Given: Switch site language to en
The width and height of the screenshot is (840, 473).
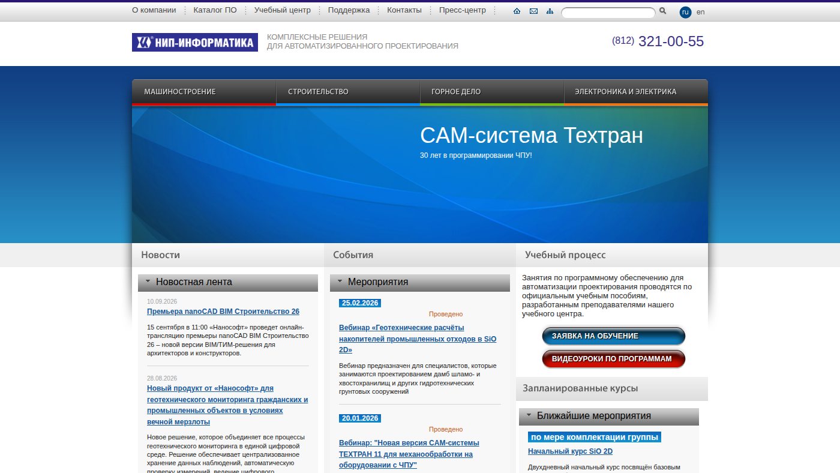Looking at the screenshot, I should pyautogui.click(x=701, y=12).
